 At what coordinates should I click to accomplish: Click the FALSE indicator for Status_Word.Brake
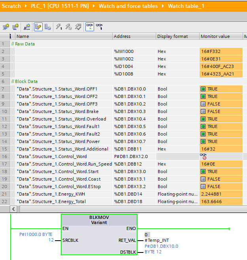point(203,111)
